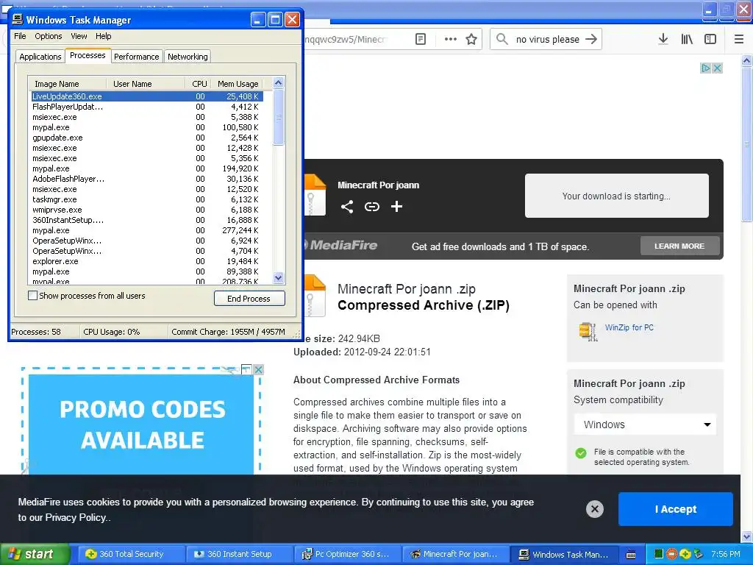Dismiss cookie notice with round X icon
The height and width of the screenshot is (565, 753).
point(594,509)
